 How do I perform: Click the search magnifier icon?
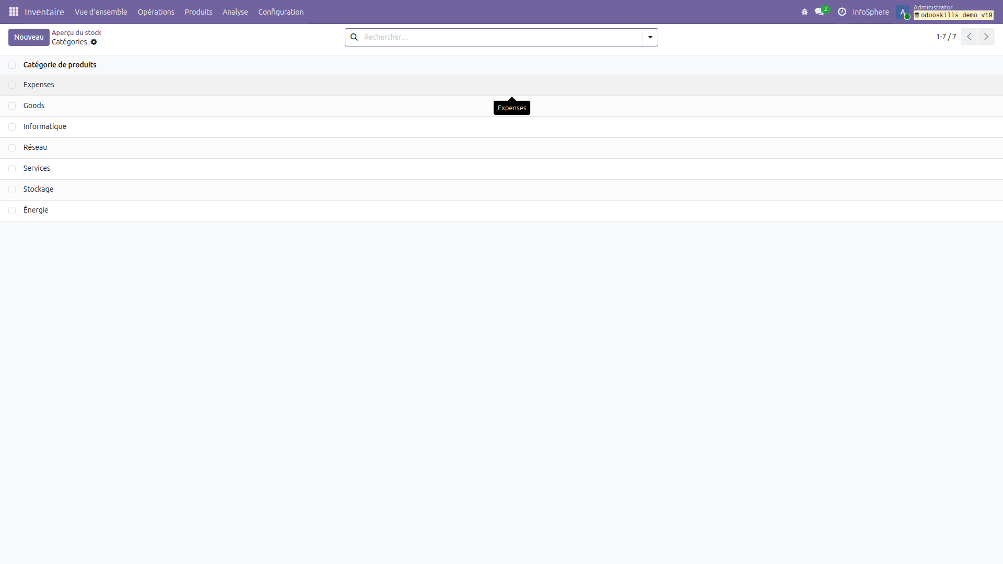click(x=354, y=37)
